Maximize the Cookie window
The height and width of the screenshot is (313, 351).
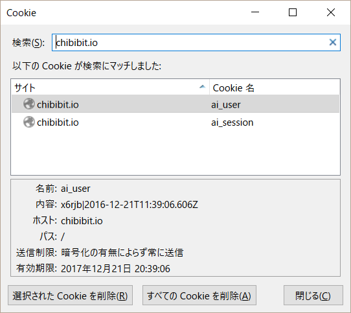click(x=293, y=12)
